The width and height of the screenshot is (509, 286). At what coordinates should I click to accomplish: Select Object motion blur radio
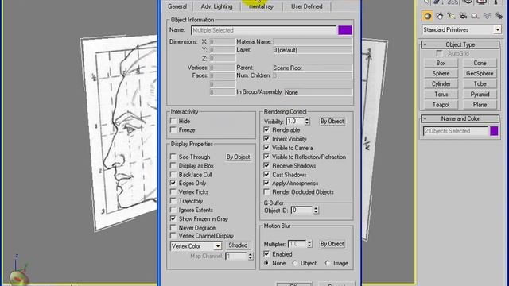295,263
